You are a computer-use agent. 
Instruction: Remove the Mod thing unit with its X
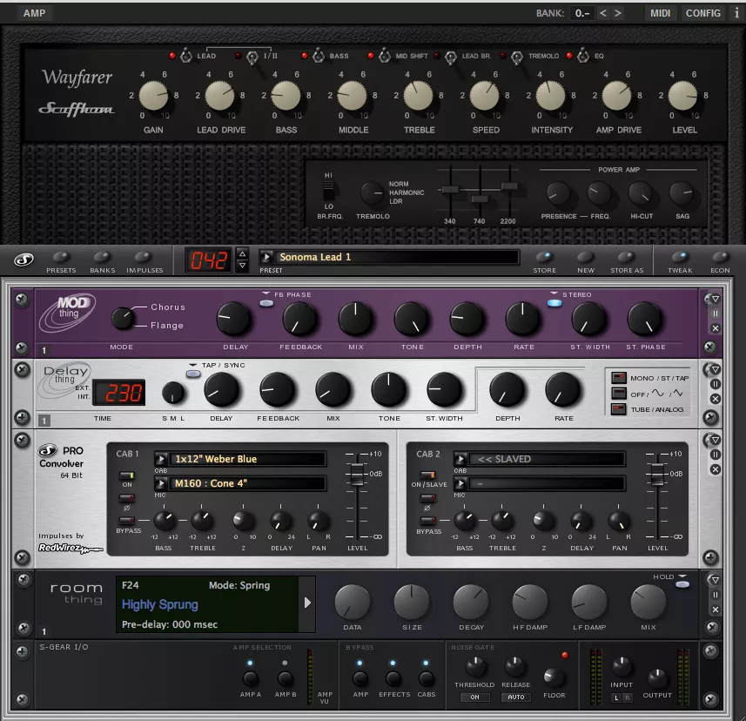point(715,328)
